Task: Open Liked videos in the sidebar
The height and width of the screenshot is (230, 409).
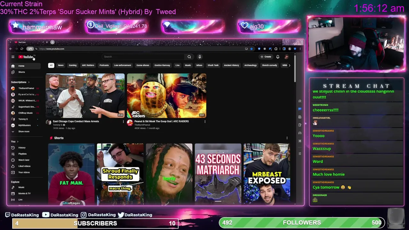Action: point(24,166)
